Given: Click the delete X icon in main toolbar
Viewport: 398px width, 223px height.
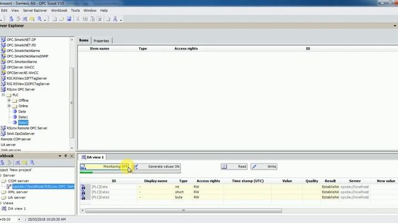Looking at the screenshot, I should pyautogui.click(x=99, y=19).
